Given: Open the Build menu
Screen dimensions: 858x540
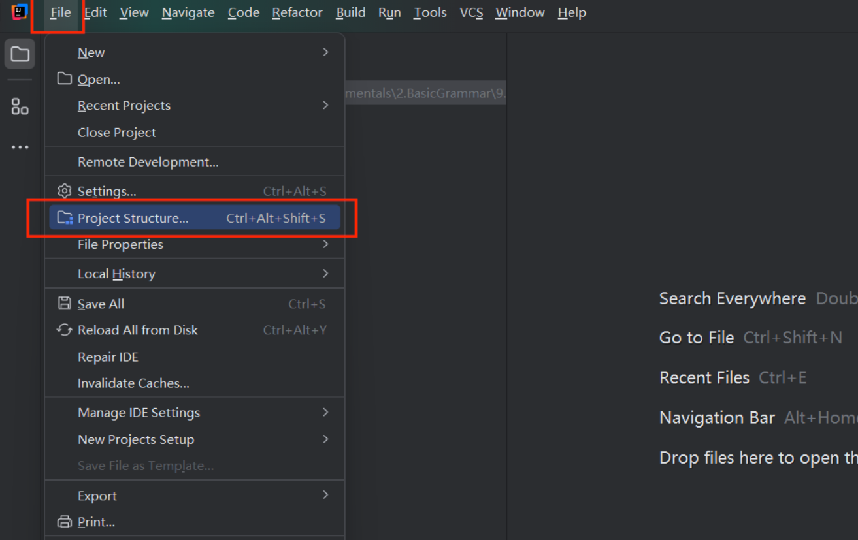Looking at the screenshot, I should point(351,12).
